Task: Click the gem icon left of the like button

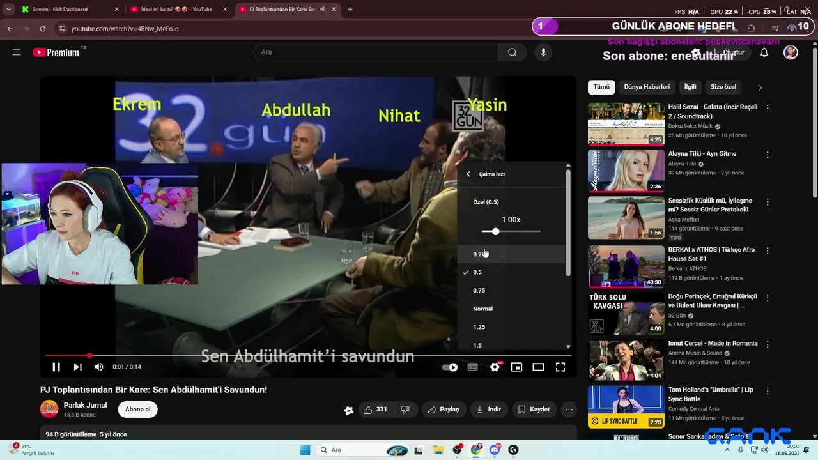Action: pyautogui.click(x=349, y=410)
